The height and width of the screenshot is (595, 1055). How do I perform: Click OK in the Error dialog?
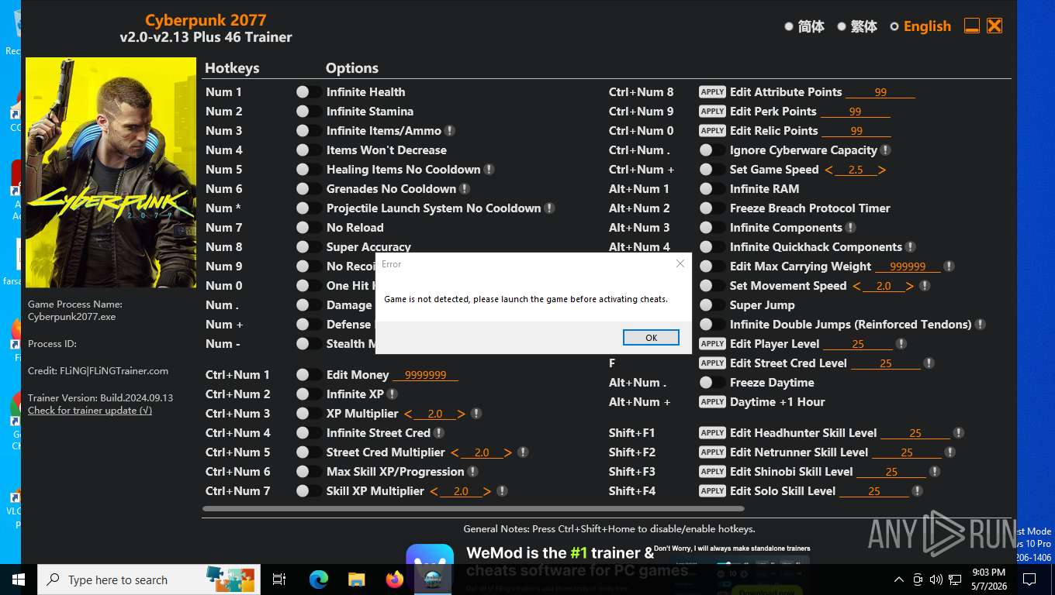coord(651,338)
